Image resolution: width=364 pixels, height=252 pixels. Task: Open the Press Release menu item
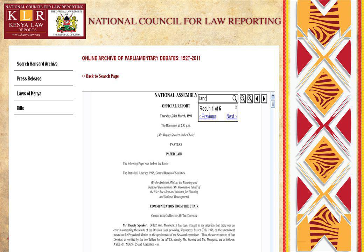tap(29, 79)
